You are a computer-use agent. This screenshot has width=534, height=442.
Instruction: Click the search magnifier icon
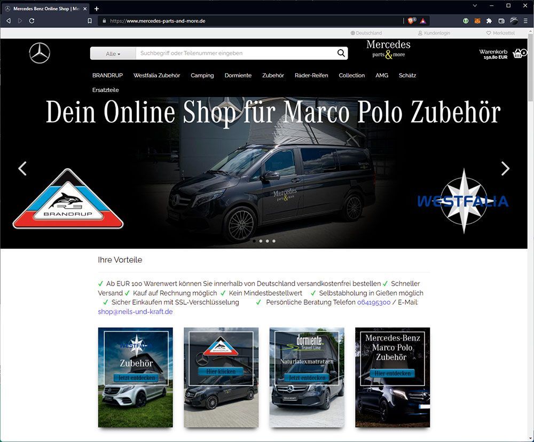(x=341, y=53)
